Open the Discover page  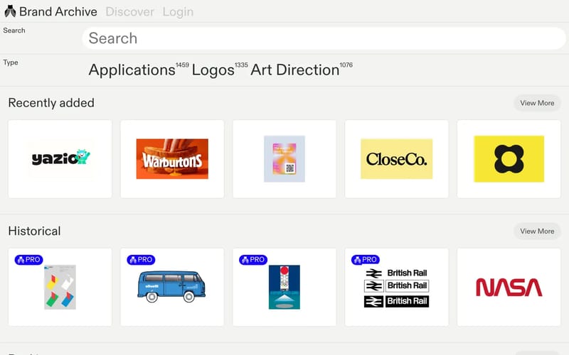(129, 11)
